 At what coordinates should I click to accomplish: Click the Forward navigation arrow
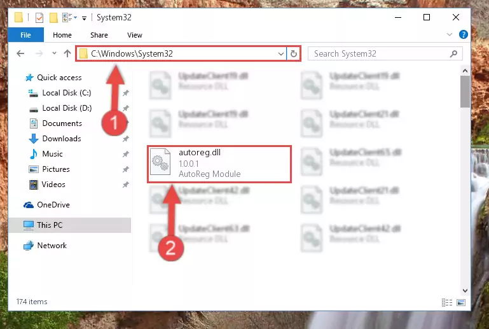pos(39,53)
